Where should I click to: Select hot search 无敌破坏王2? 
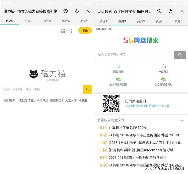pos(27,100)
